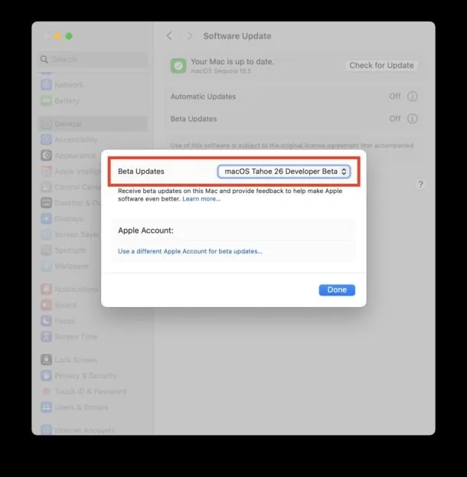Select Lock Screen in the sidebar
Screen dimensions: 467x477
[68, 360]
